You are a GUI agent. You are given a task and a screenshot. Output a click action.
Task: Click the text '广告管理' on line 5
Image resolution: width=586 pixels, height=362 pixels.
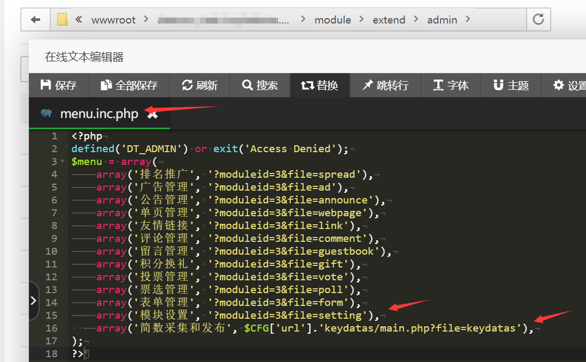[164, 187]
